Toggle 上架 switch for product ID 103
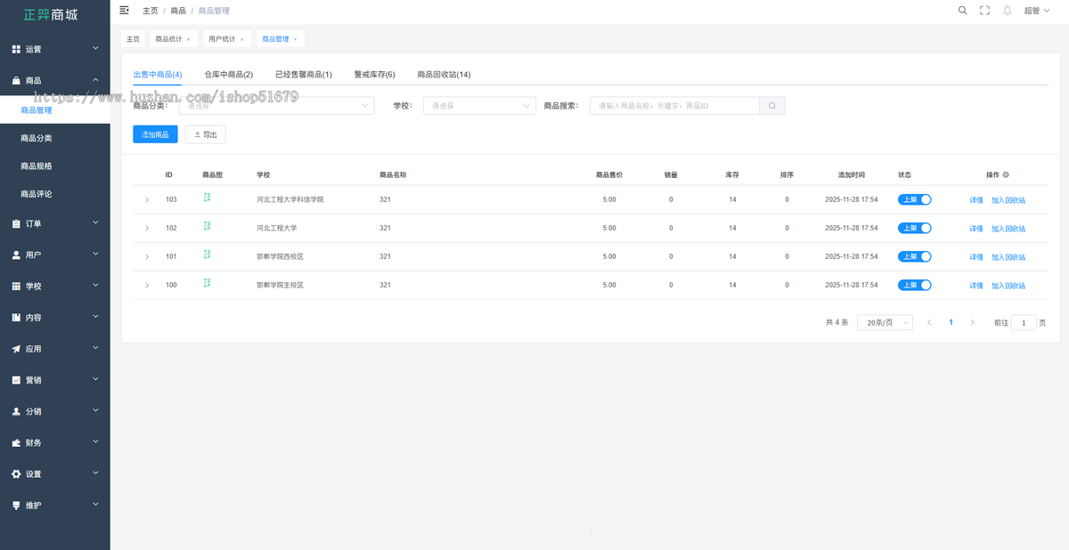 click(x=914, y=199)
